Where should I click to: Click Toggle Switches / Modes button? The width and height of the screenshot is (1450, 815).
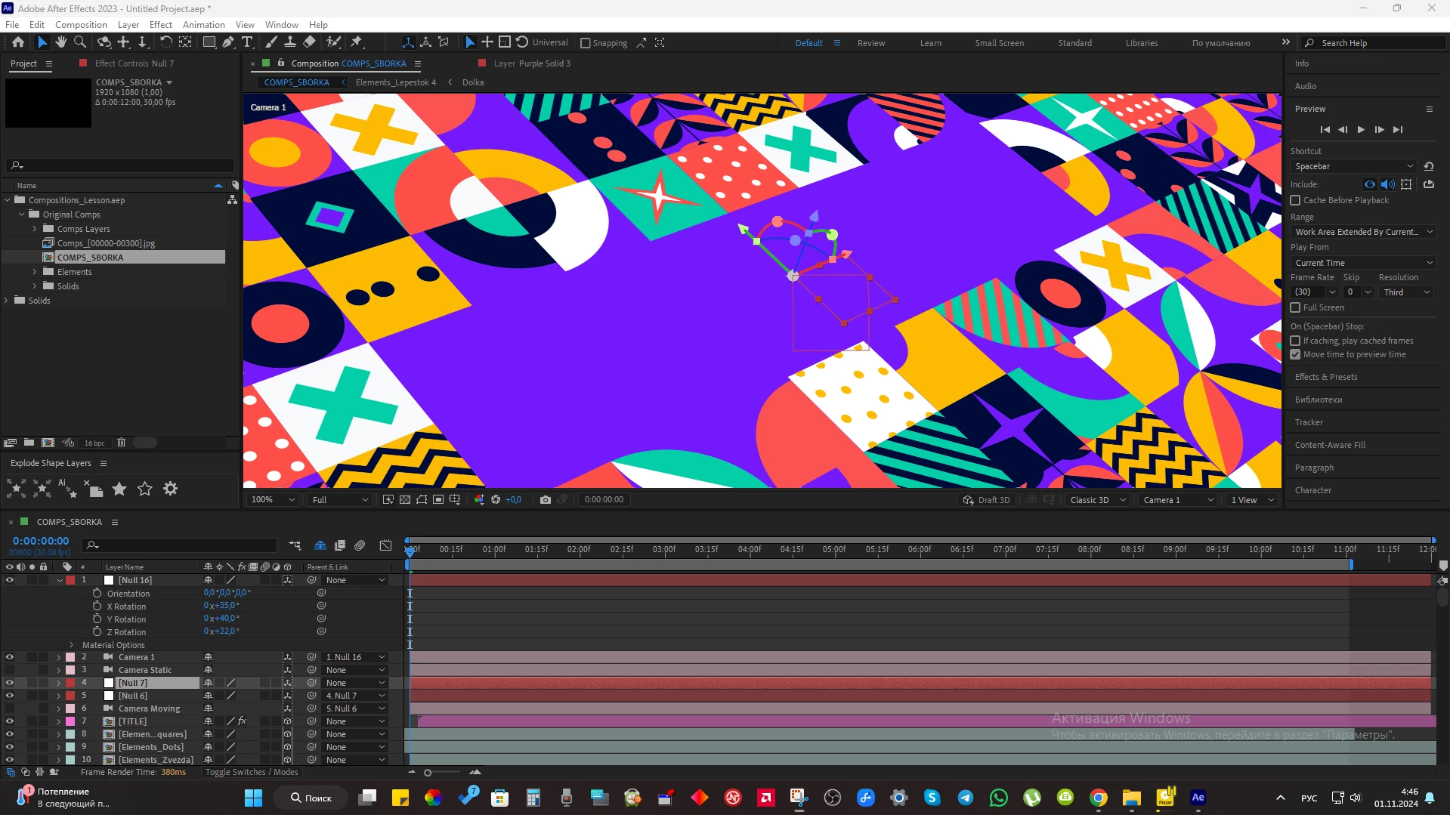pyautogui.click(x=252, y=772)
